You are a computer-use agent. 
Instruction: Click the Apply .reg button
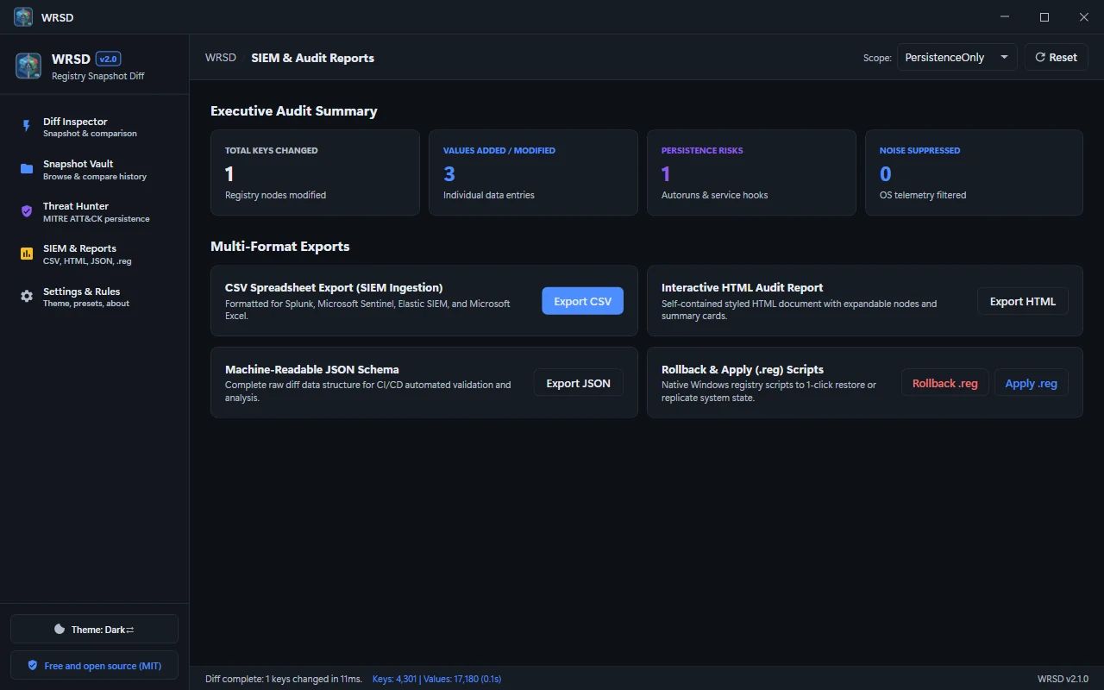[x=1032, y=383]
